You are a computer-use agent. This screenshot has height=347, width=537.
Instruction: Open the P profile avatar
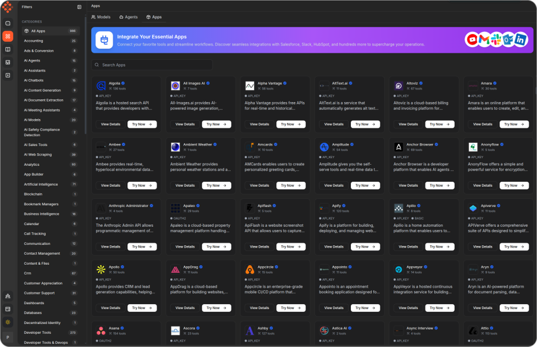click(8, 337)
